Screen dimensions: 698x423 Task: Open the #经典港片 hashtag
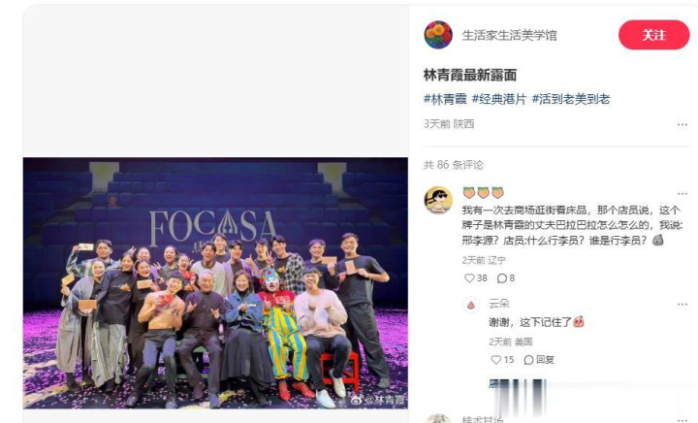pyautogui.click(x=499, y=99)
